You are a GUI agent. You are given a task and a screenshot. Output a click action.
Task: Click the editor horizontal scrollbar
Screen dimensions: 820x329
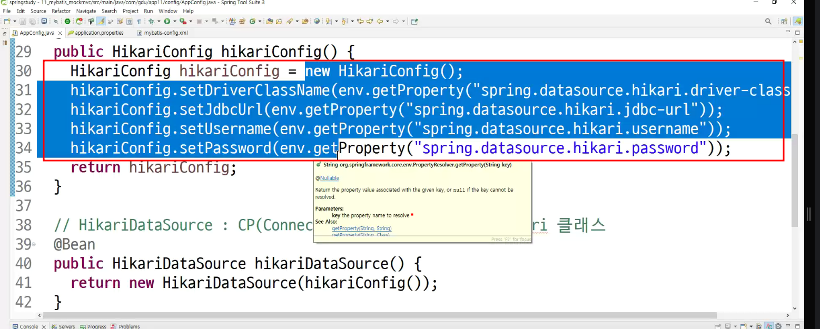tap(380, 315)
